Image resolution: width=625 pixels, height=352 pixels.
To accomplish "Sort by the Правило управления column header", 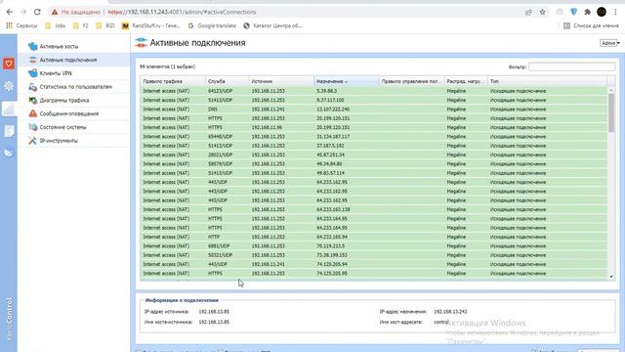I will coord(411,81).
